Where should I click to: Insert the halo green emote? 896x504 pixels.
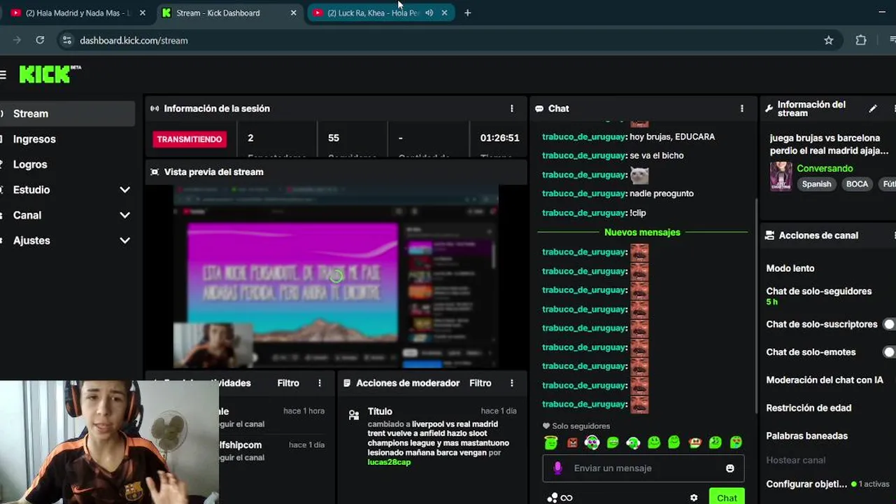[551, 442]
